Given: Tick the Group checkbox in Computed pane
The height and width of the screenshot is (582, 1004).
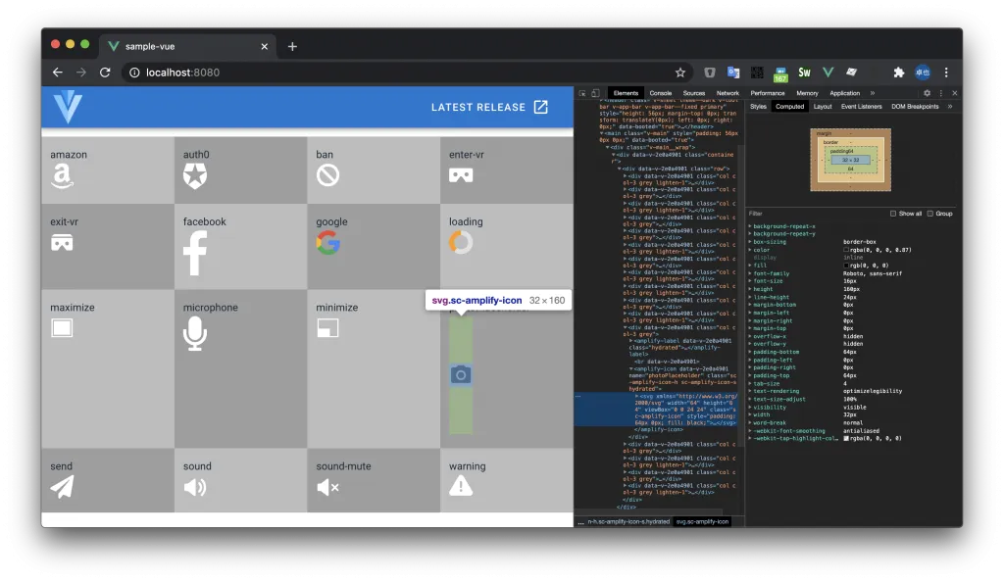Looking at the screenshot, I should (929, 213).
